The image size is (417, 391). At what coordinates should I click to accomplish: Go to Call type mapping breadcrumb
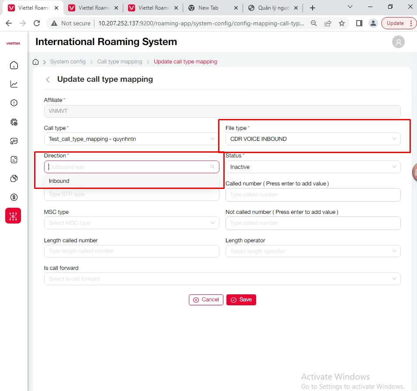[119, 62]
